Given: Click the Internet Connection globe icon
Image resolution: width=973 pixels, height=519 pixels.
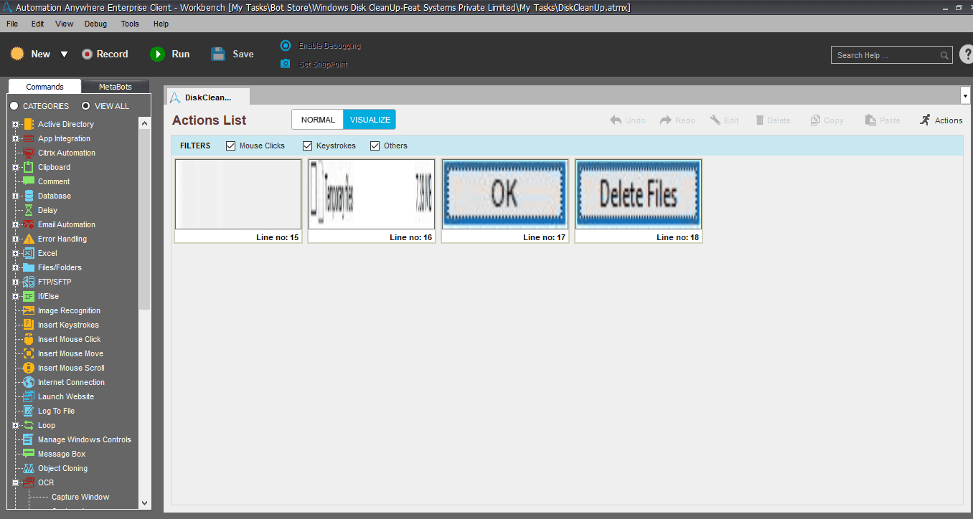Looking at the screenshot, I should 29,382.
